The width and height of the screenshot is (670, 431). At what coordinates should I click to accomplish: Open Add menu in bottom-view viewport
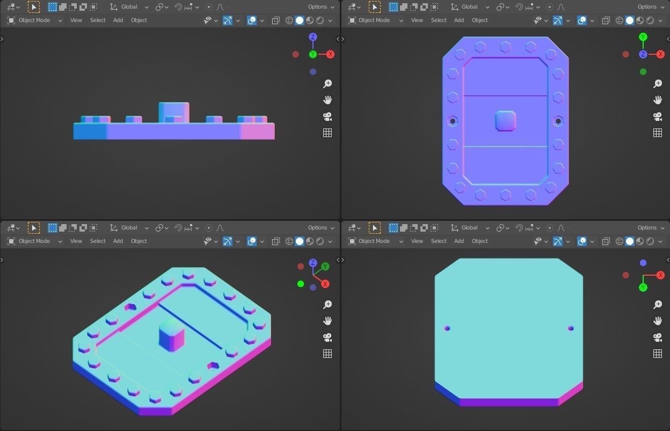459,241
